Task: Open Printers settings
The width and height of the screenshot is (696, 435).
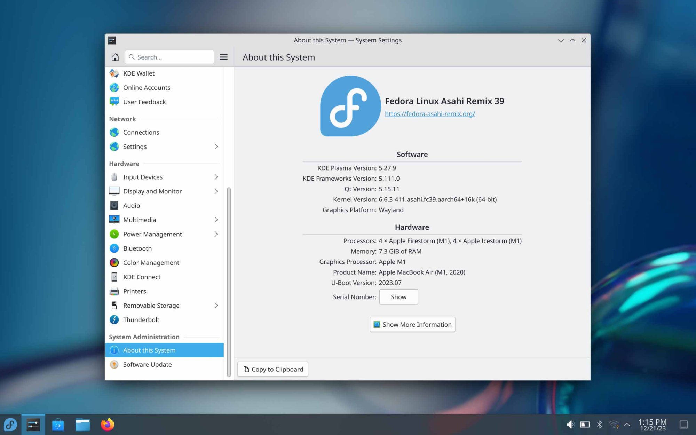Action: coord(134,291)
